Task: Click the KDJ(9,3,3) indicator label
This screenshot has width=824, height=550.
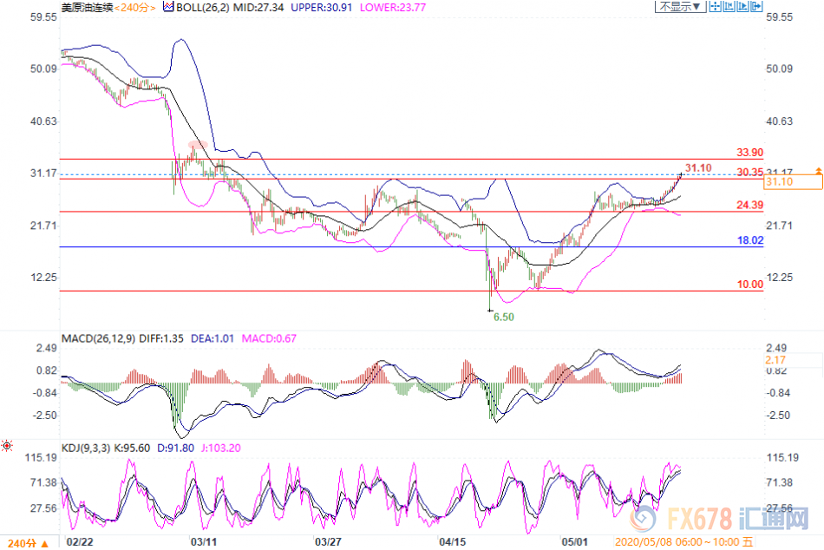Action: pyautogui.click(x=86, y=448)
